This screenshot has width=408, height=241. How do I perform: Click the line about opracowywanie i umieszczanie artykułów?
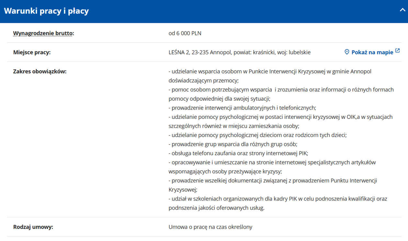pos(272,162)
